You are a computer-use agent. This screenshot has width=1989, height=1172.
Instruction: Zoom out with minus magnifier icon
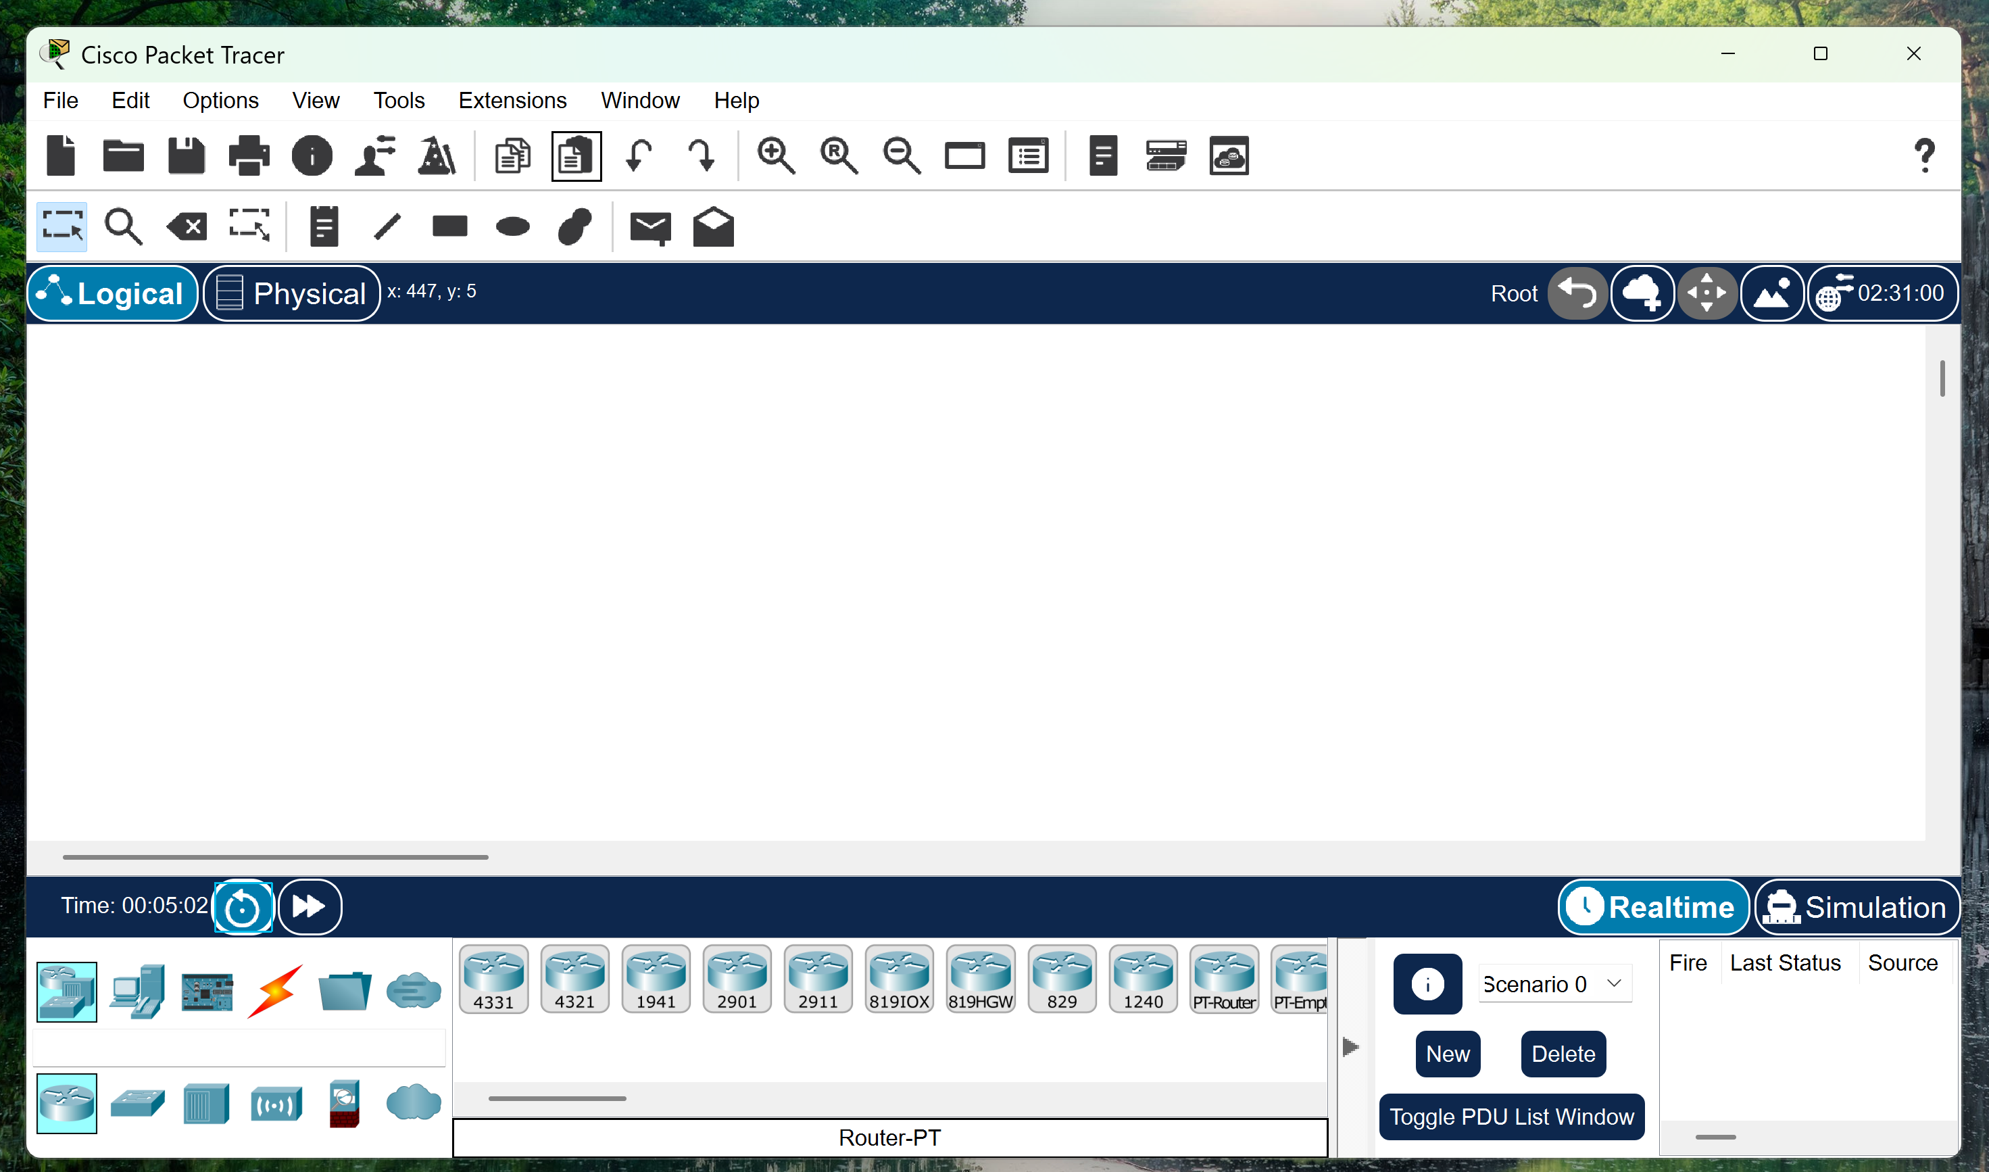coord(902,155)
